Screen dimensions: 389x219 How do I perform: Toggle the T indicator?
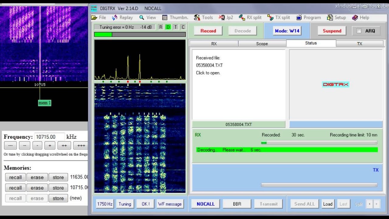pos(176,27)
